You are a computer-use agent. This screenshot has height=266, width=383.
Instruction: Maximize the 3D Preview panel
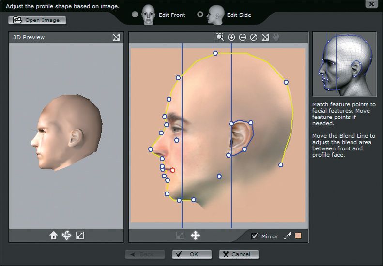[x=116, y=37]
